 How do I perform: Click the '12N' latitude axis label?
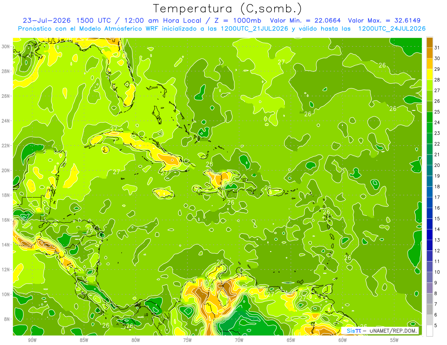tap(6, 269)
